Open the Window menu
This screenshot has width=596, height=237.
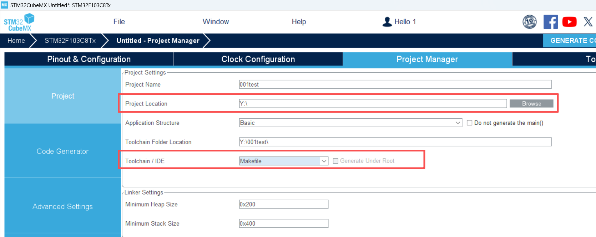click(x=216, y=22)
